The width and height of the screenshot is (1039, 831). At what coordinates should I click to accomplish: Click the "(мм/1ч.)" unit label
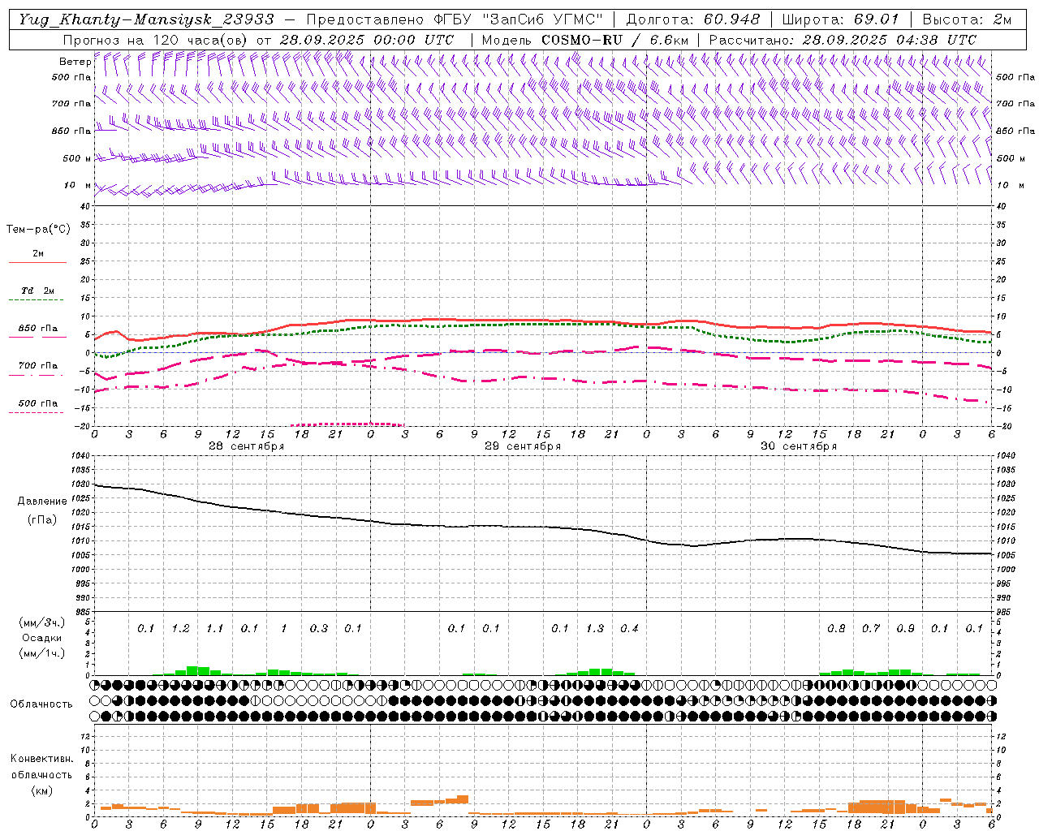[x=41, y=653]
